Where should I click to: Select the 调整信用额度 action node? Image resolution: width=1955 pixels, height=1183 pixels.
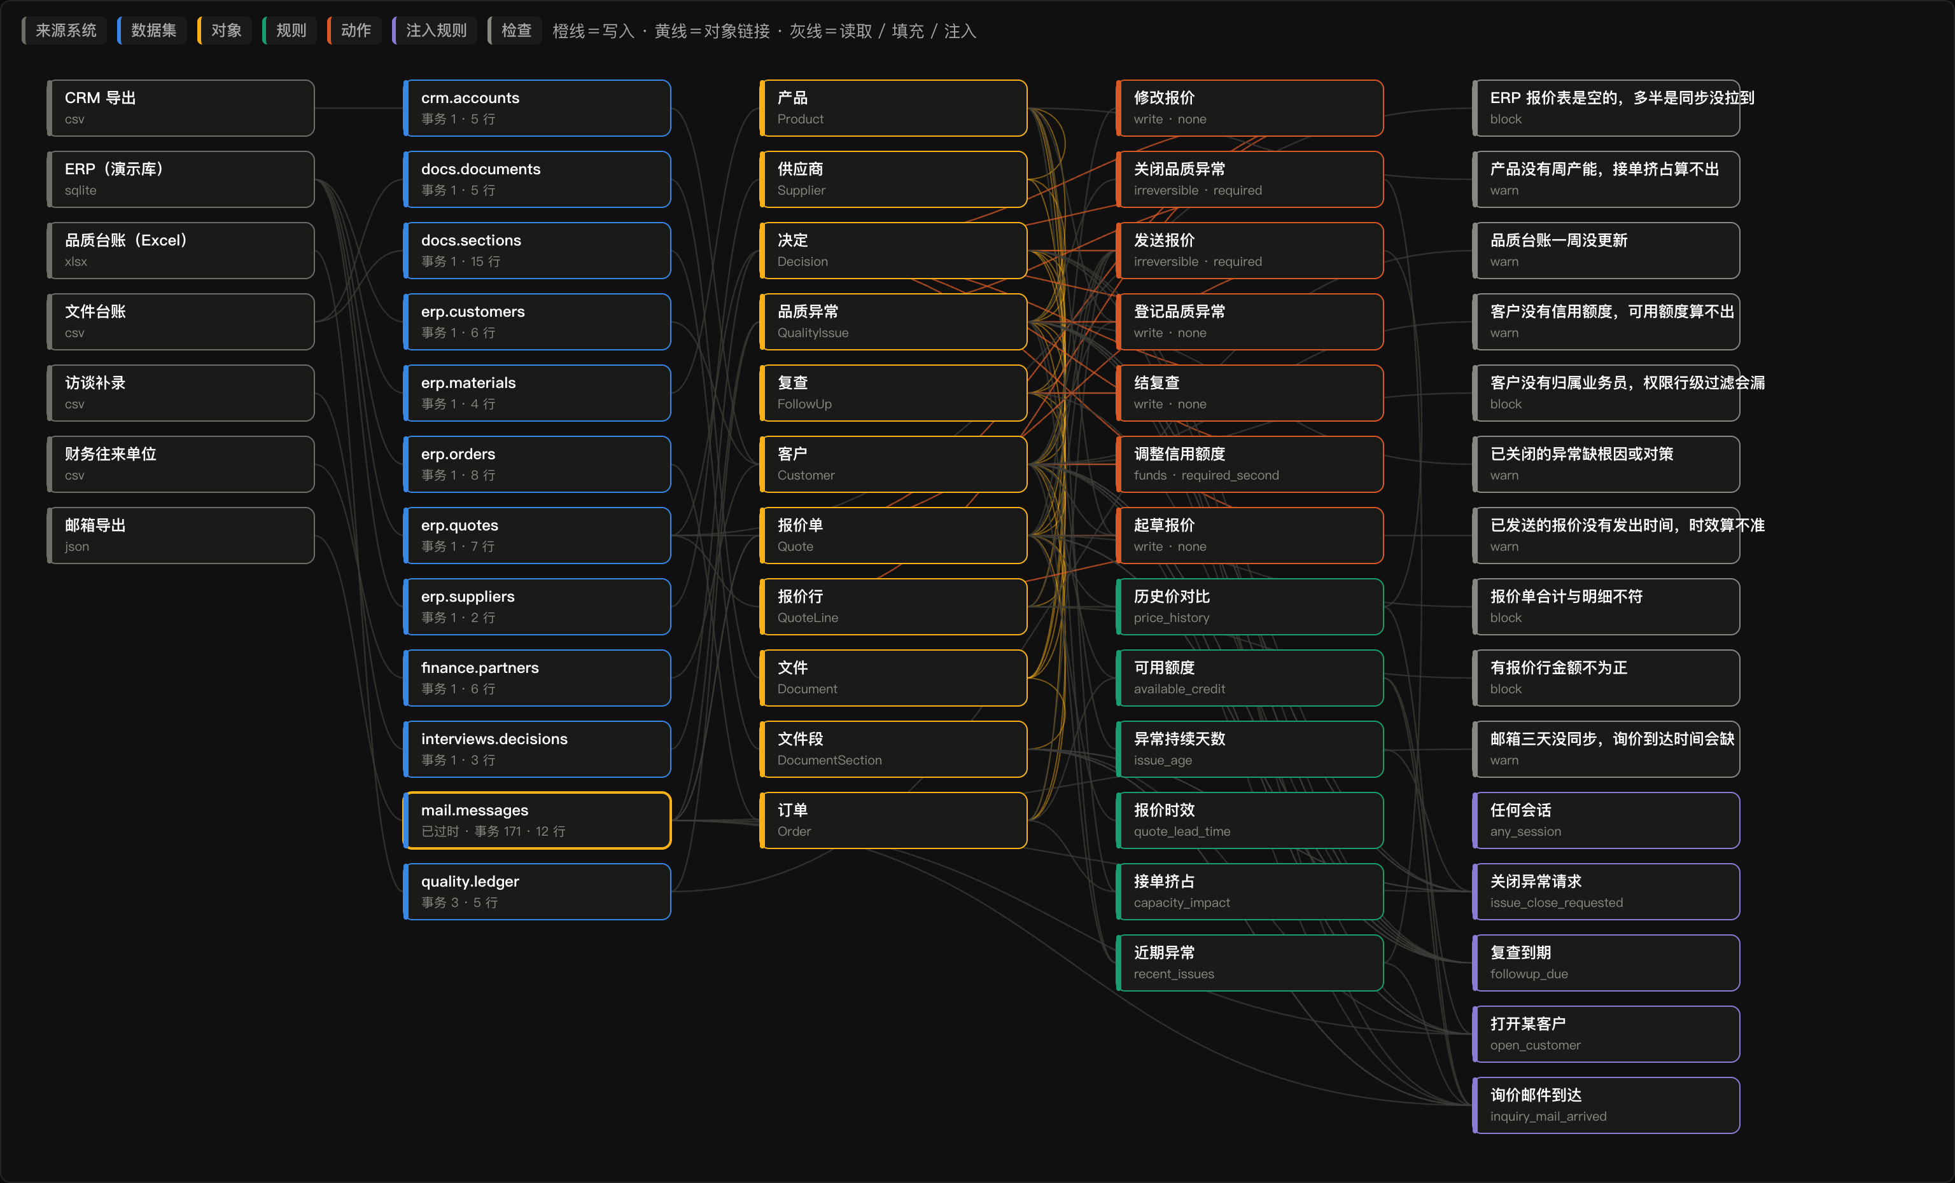click(1250, 464)
